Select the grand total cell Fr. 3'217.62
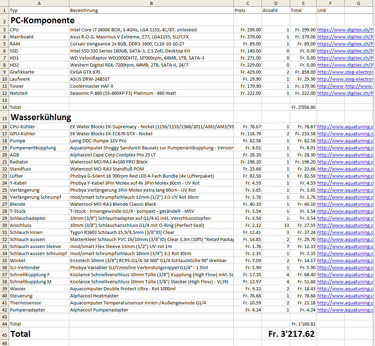This screenshot has width=375, height=346. tap(291, 334)
